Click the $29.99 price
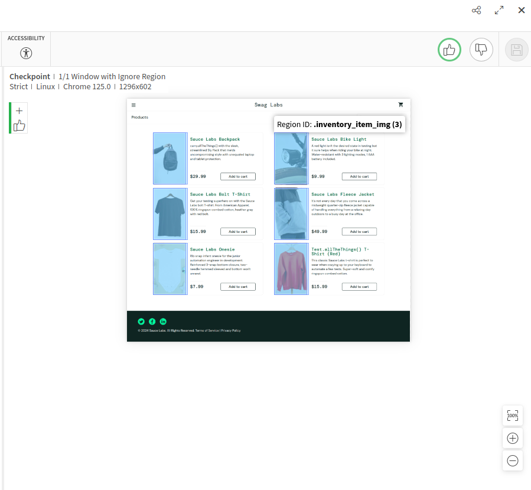This screenshot has width=531, height=490. pos(198,177)
